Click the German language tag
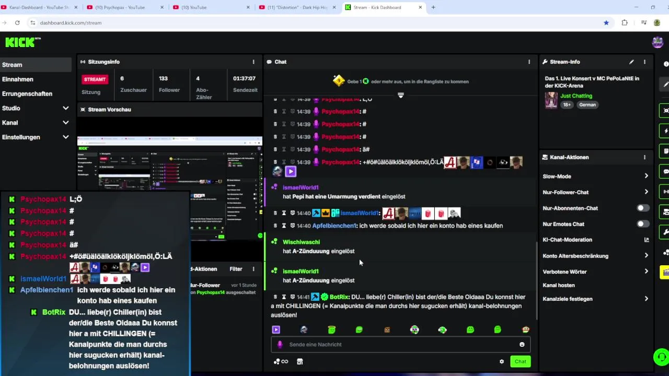 587,105
